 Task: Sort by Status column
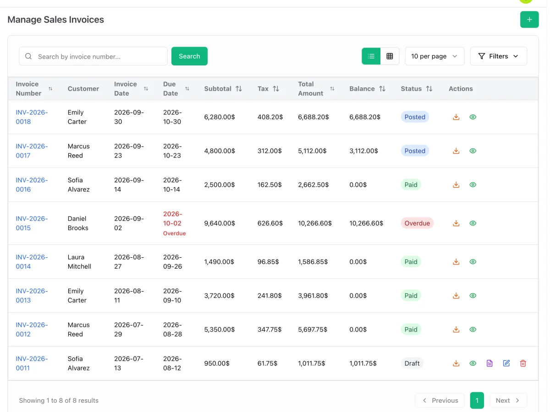(429, 89)
